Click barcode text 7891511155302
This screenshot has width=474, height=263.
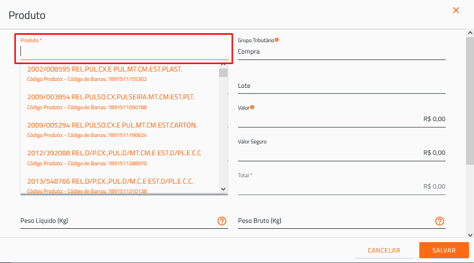127,79
